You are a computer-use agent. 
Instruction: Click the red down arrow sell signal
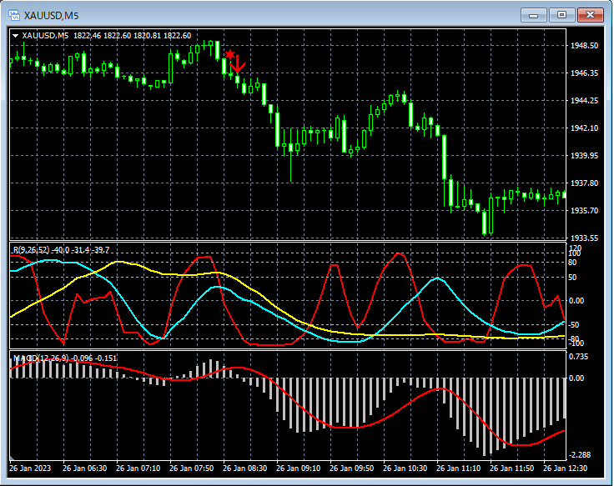click(x=238, y=63)
